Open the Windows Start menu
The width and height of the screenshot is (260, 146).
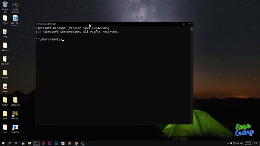(x=3, y=143)
